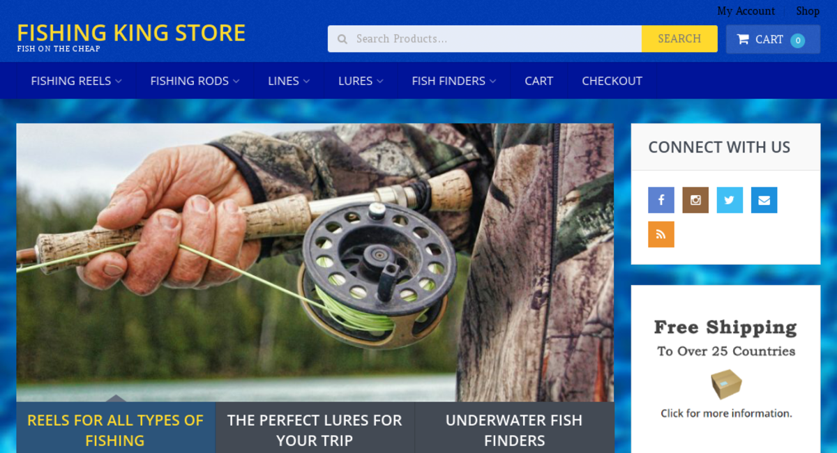
Task: Click the free shipping package box icon
Action: pos(726,384)
